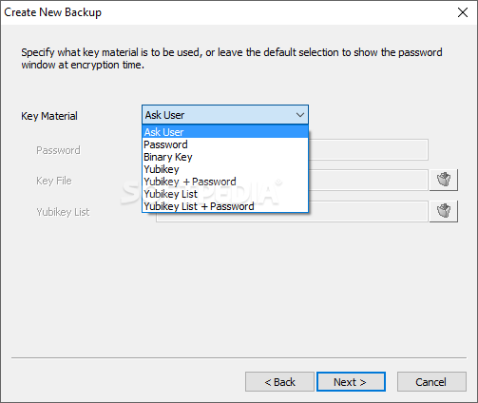Choose Password from the key material list

pos(225,144)
